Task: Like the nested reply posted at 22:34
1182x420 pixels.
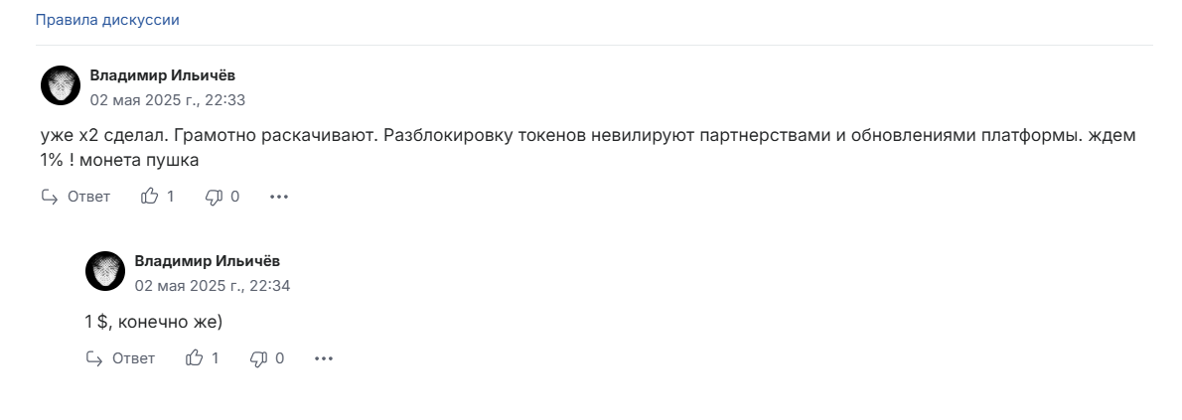Action: click(195, 358)
